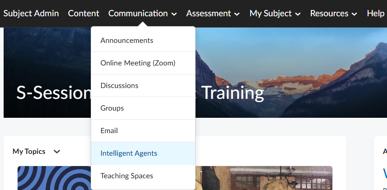
Task: Go to Content page
Action: tap(84, 14)
